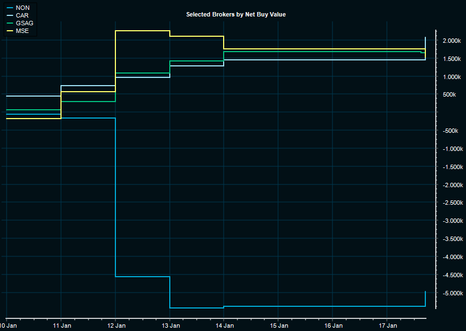The height and width of the screenshot is (331, 466).
Task: Click the 500k y-axis label
Action: coord(450,95)
